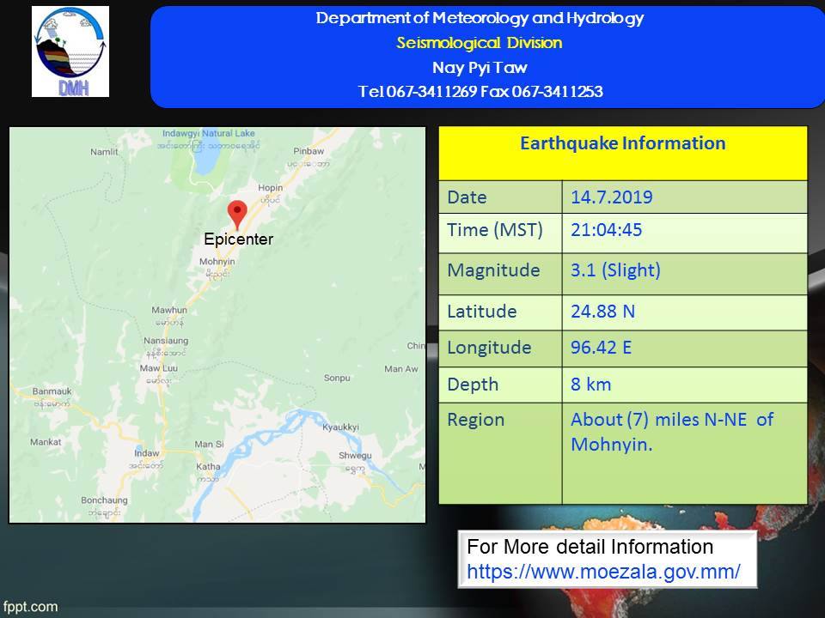Click the Shwegu label on the map

pyautogui.click(x=354, y=457)
